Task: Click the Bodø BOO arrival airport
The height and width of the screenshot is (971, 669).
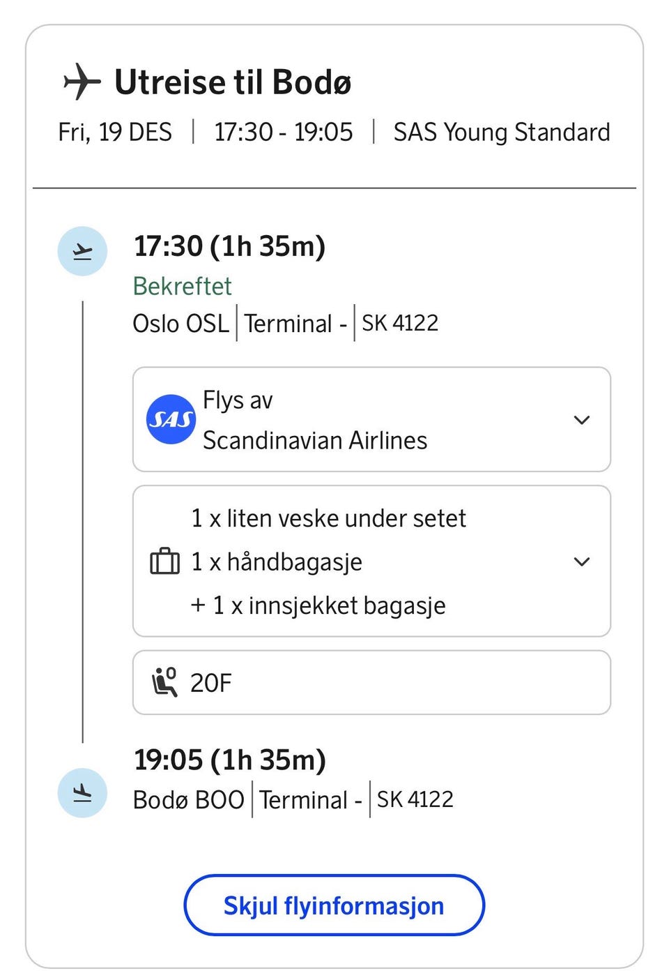Action: coord(188,799)
